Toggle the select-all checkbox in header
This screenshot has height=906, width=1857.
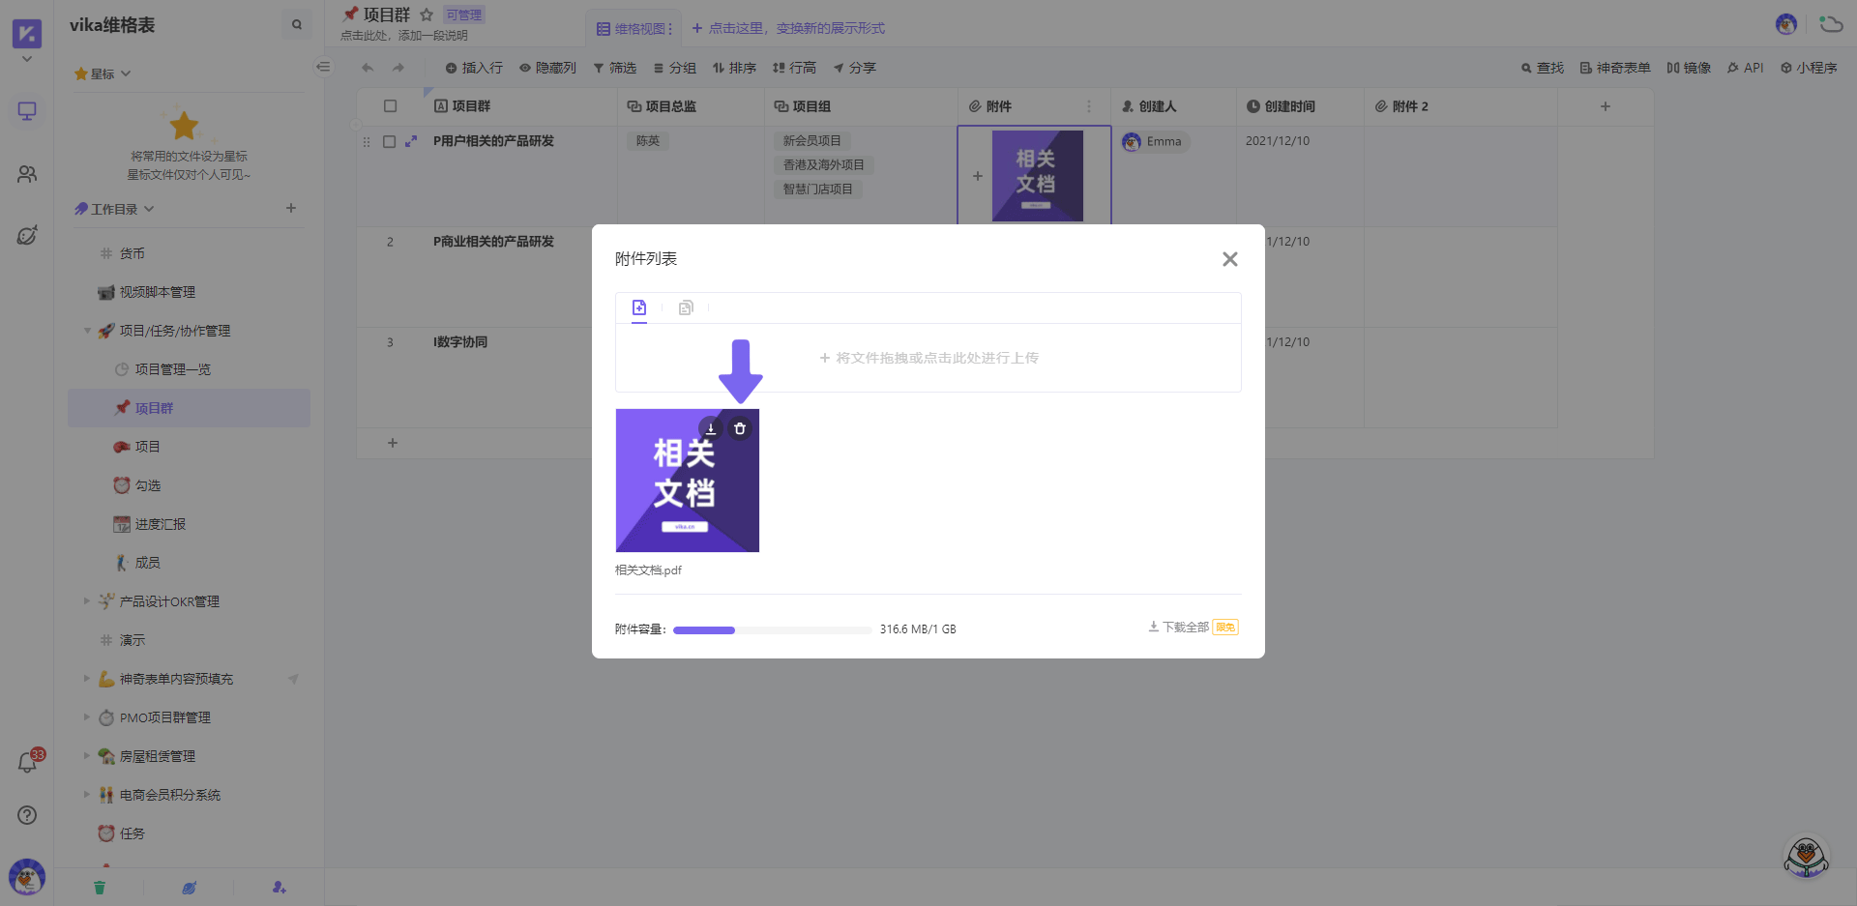(391, 106)
